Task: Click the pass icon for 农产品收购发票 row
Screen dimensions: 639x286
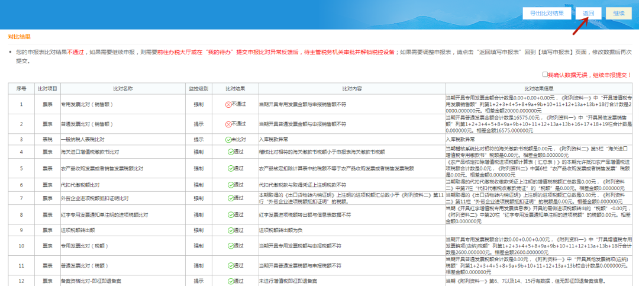Action: (231, 168)
